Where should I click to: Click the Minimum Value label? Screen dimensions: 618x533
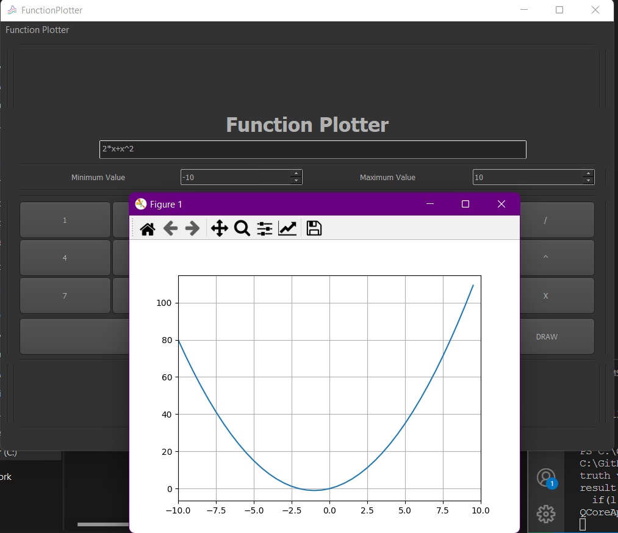(x=98, y=178)
